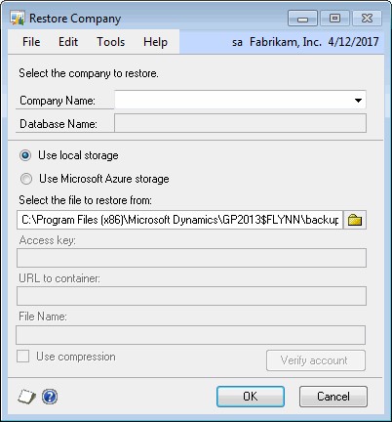Image resolution: width=392 pixels, height=422 pixels.
Task: Click the Cancel button
Action: point(333,397)
